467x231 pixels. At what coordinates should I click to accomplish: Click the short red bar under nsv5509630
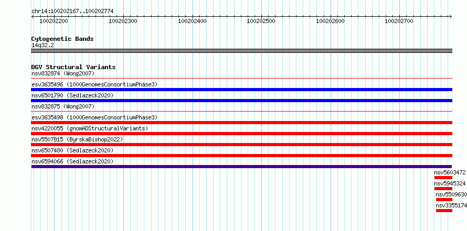[444, 200]
